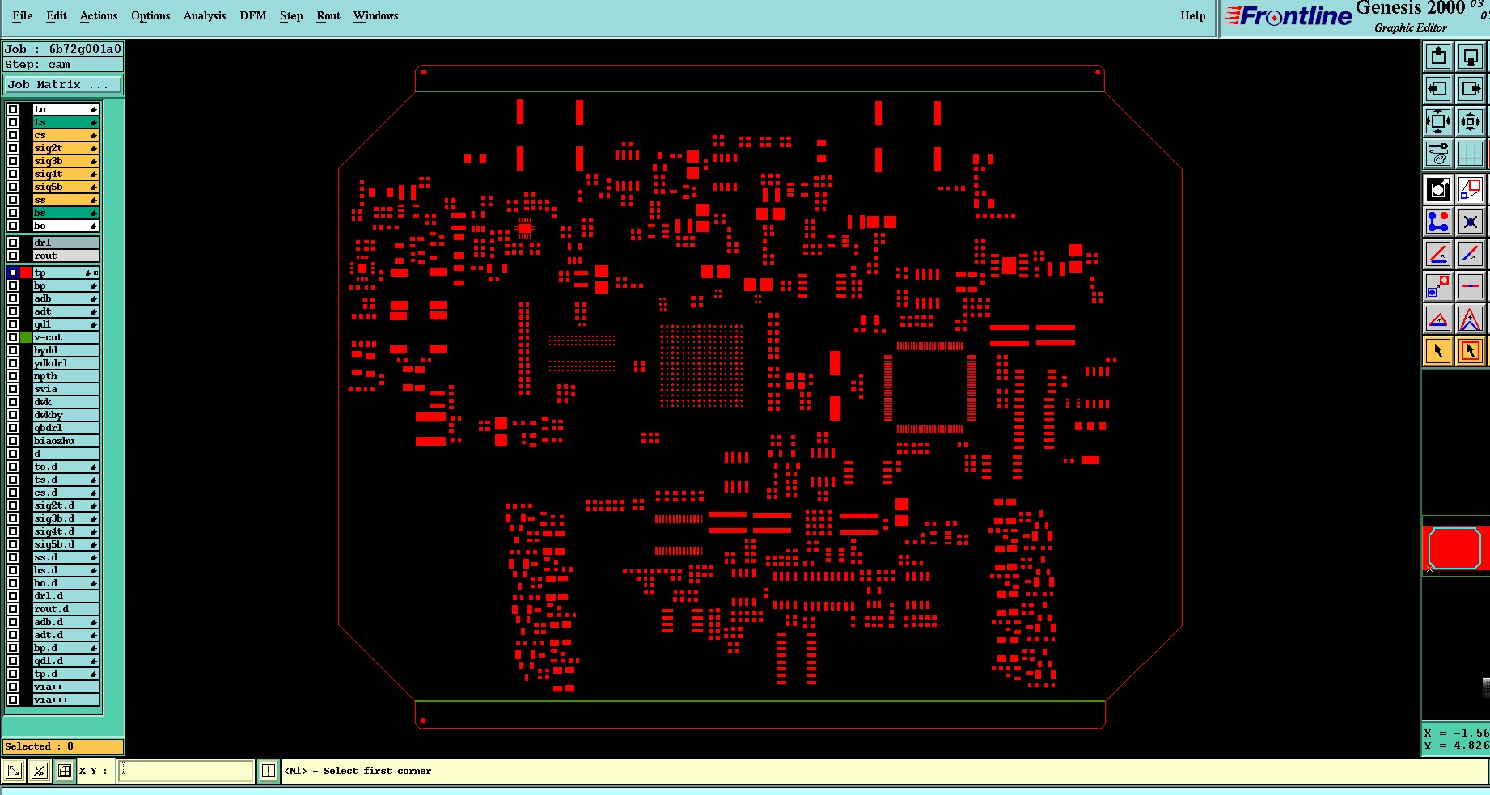The image size is (1490, 795).
Task: Open the Windows menu
Action: (x=376, y=15)
